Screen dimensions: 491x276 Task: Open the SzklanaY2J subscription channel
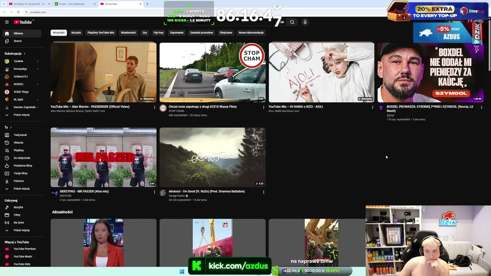21,77
